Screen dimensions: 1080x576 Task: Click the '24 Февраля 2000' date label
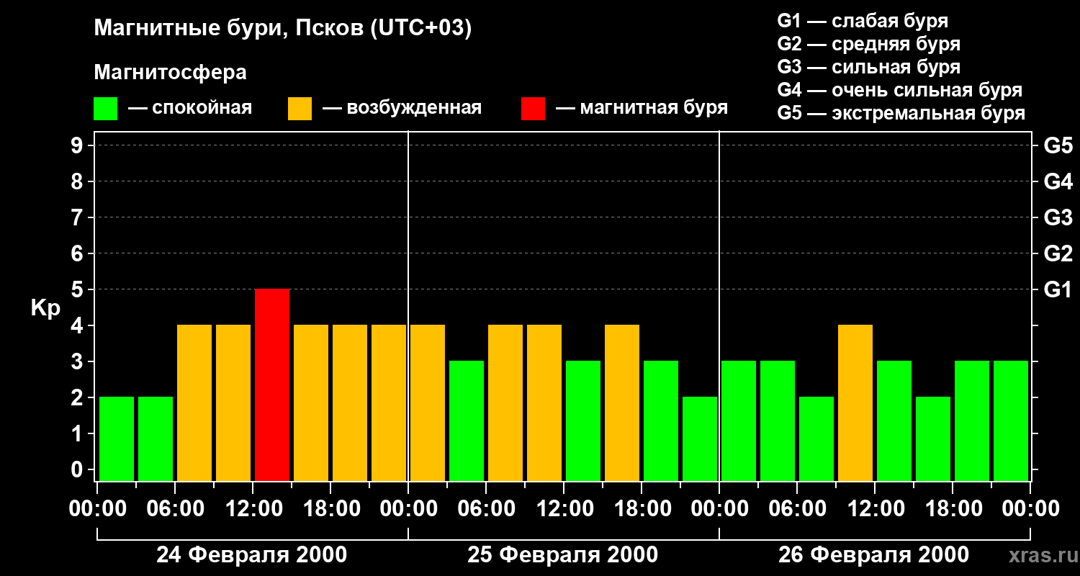click(252, 555)
